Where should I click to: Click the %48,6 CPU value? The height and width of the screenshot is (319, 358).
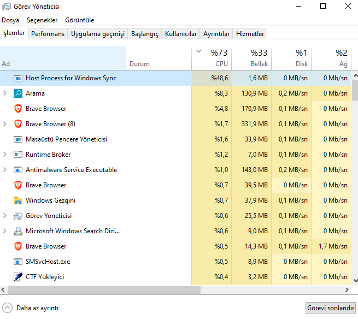coord(219,78)
